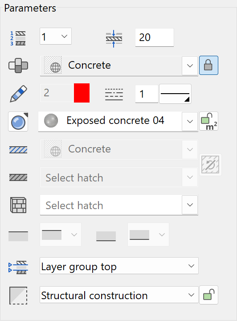Click the layer number icon
This screenshot has width=237, height=321.
coord(18,38)
